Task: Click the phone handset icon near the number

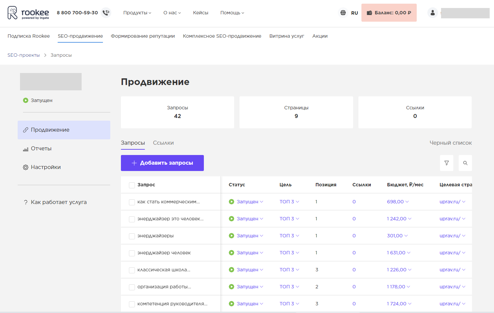Action: (x=106, y=13)
